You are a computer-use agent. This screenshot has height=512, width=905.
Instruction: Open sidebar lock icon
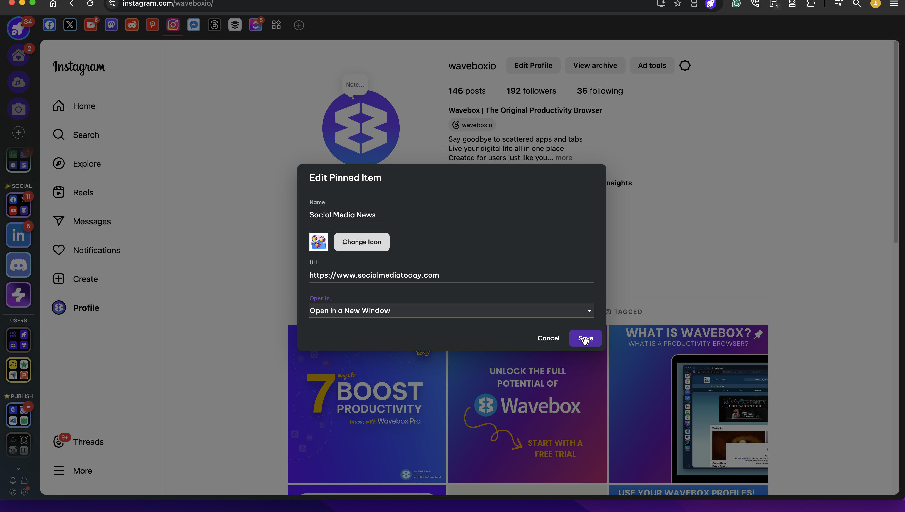(x=24, y=480)
